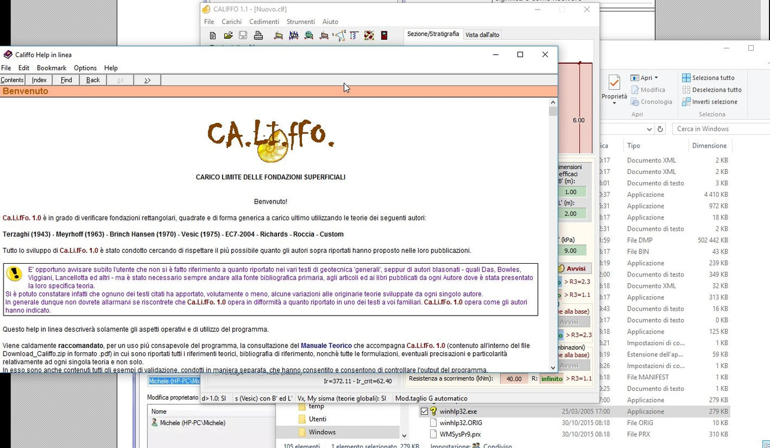The image size is (770, 448).
Task: Click the next topic >> button in help
Action: 147,80
